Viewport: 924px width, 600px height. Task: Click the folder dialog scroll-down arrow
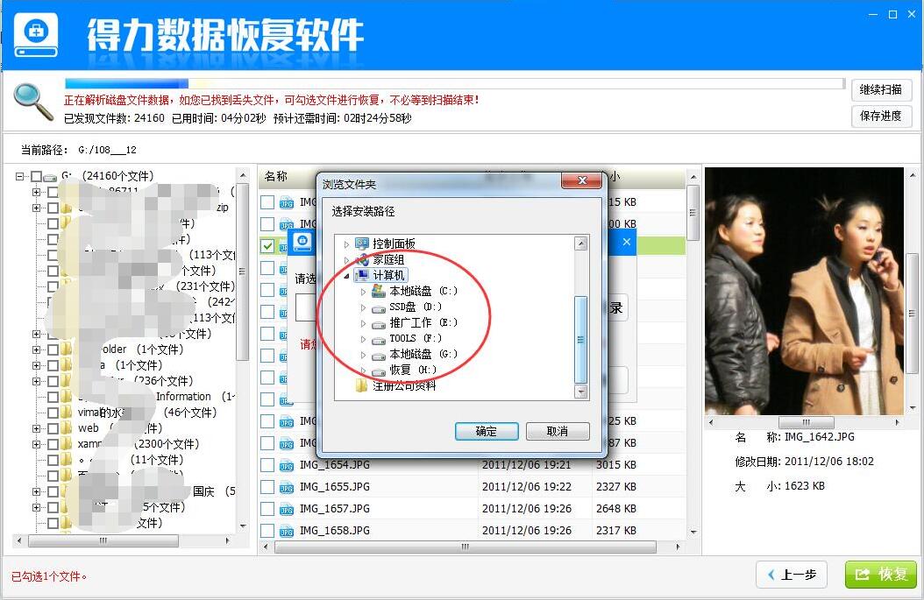coord(581,392)
